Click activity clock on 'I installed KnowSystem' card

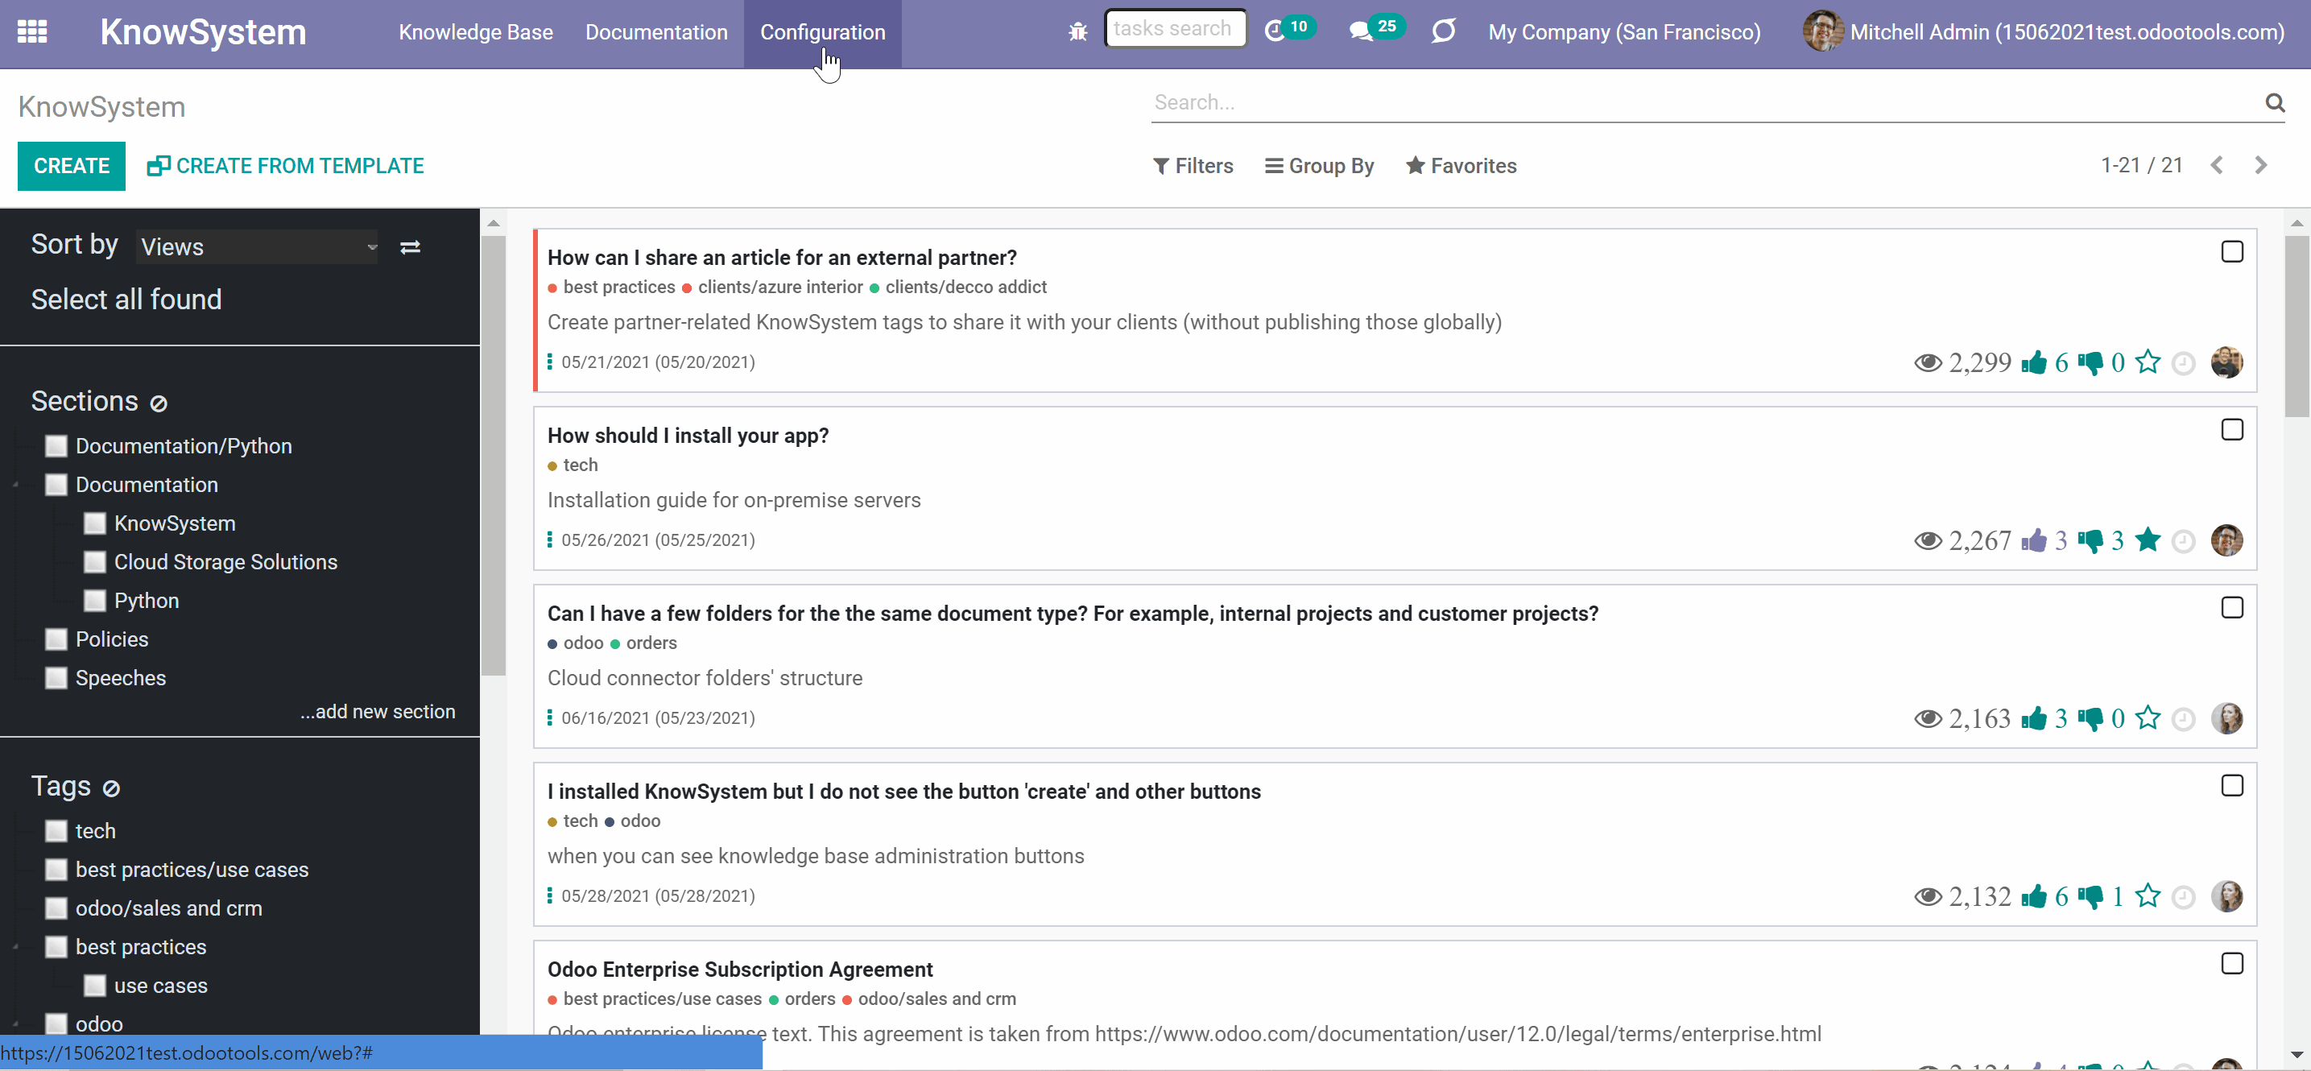click(2184, 897)
